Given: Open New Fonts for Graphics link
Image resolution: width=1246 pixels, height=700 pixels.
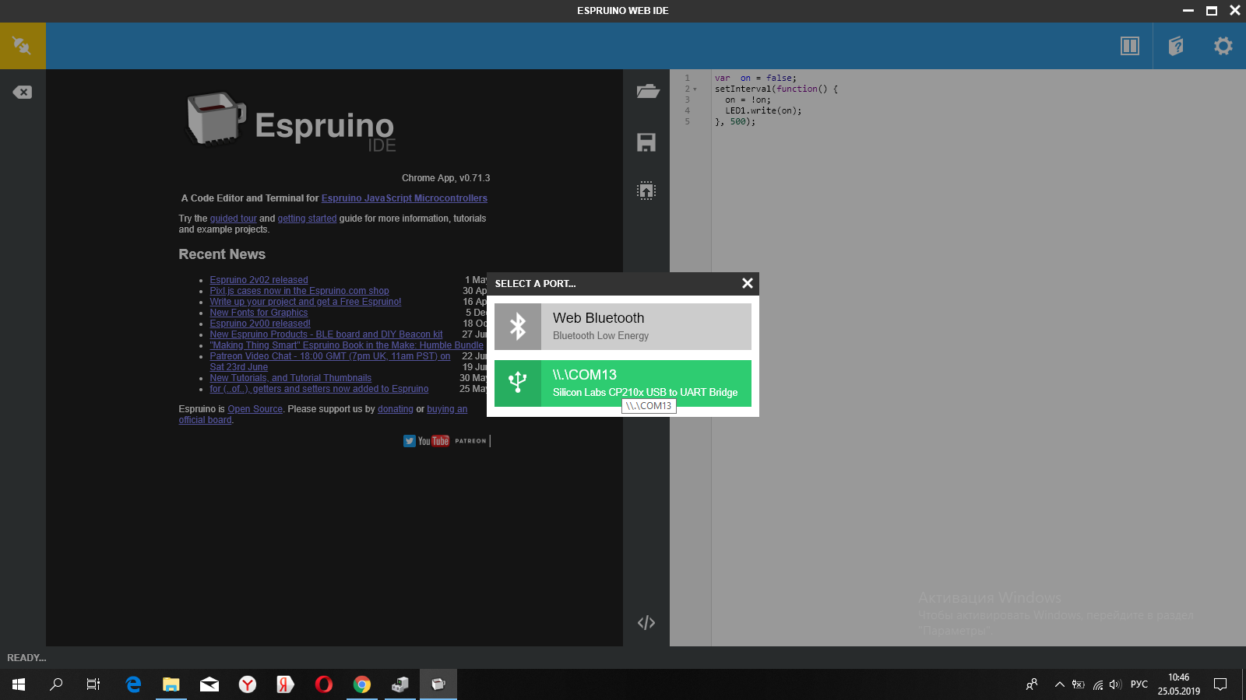Looking at the screenshot, I should click(259, 313).
